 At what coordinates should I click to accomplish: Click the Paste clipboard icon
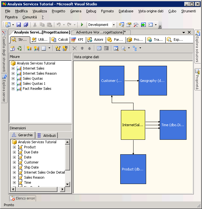50,25
